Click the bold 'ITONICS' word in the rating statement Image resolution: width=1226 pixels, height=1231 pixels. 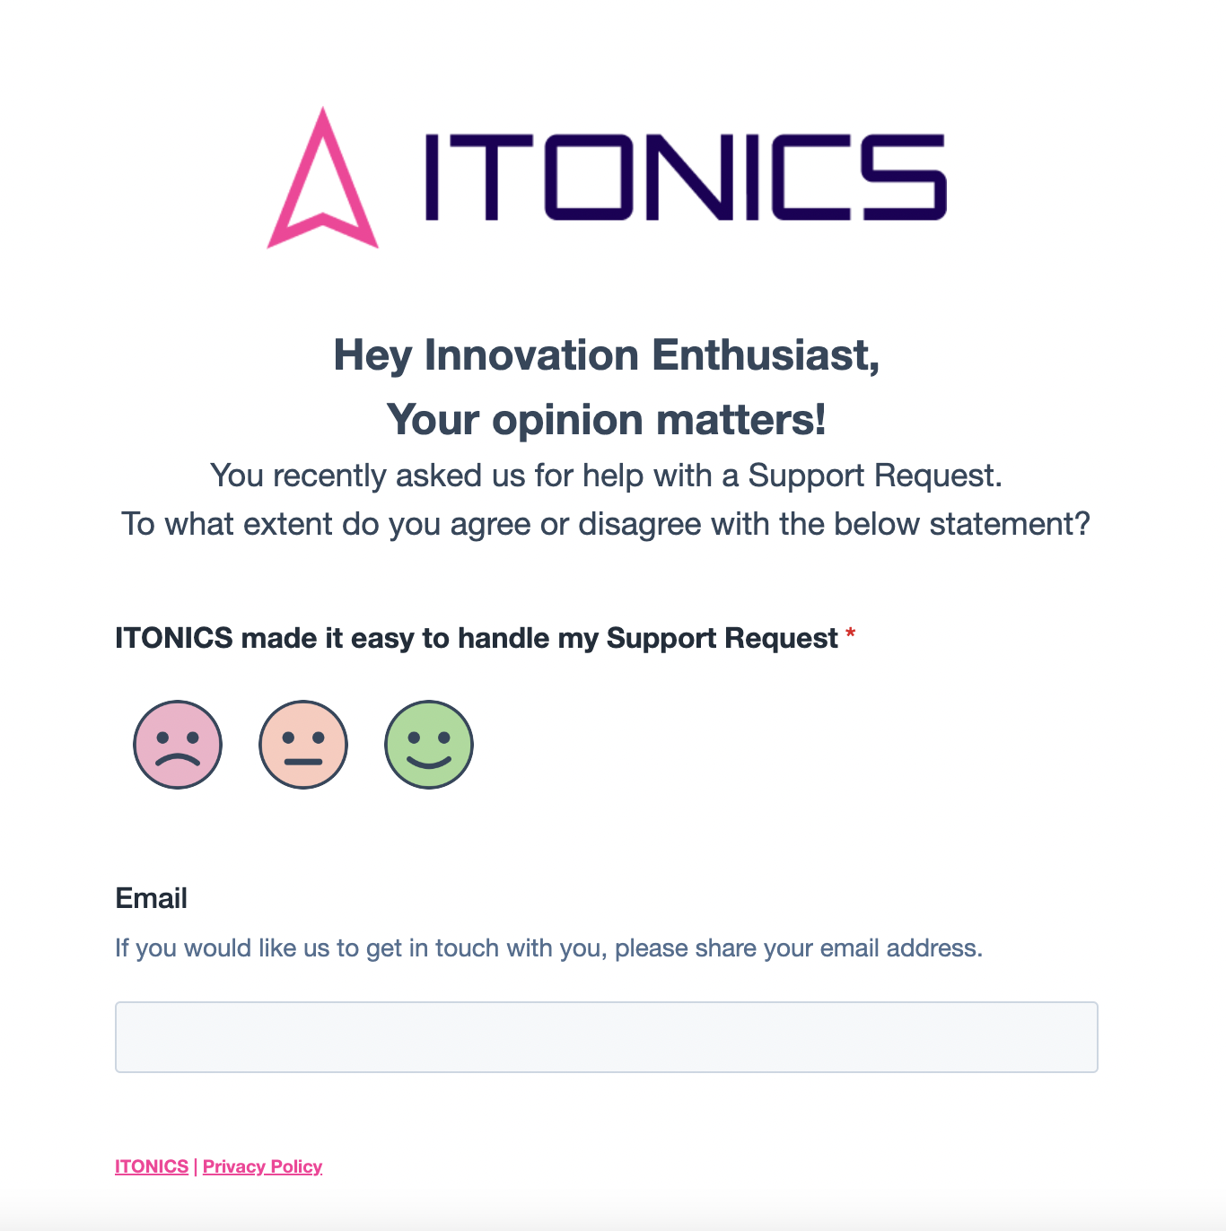point(174,639)
